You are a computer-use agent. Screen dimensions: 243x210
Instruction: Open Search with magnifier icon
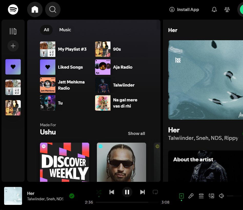pyautogui.click(x=53, y=9)
